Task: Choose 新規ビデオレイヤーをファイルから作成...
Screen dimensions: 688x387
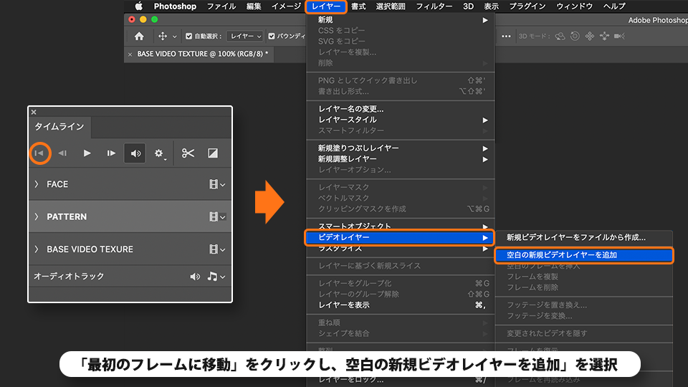Action: [584, 237]
